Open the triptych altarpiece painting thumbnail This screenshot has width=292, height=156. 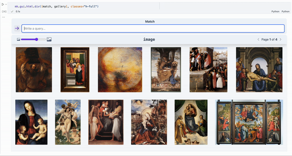pyautogui.click(x=249, y=122)
